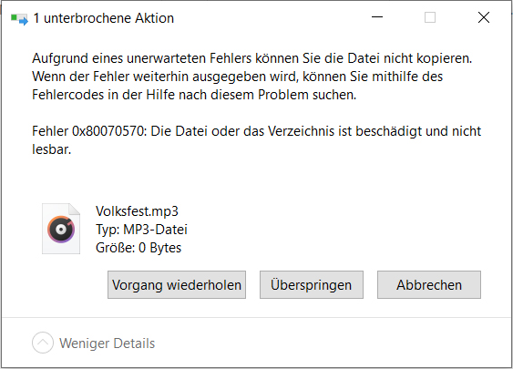Image resolution: width=513 pixels, height=369 pixels.
Task: Collapse details using the circled chevron icon
Action: (x=43, y=343)
